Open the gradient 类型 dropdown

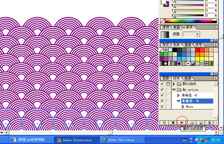click(x=197, y=34)
